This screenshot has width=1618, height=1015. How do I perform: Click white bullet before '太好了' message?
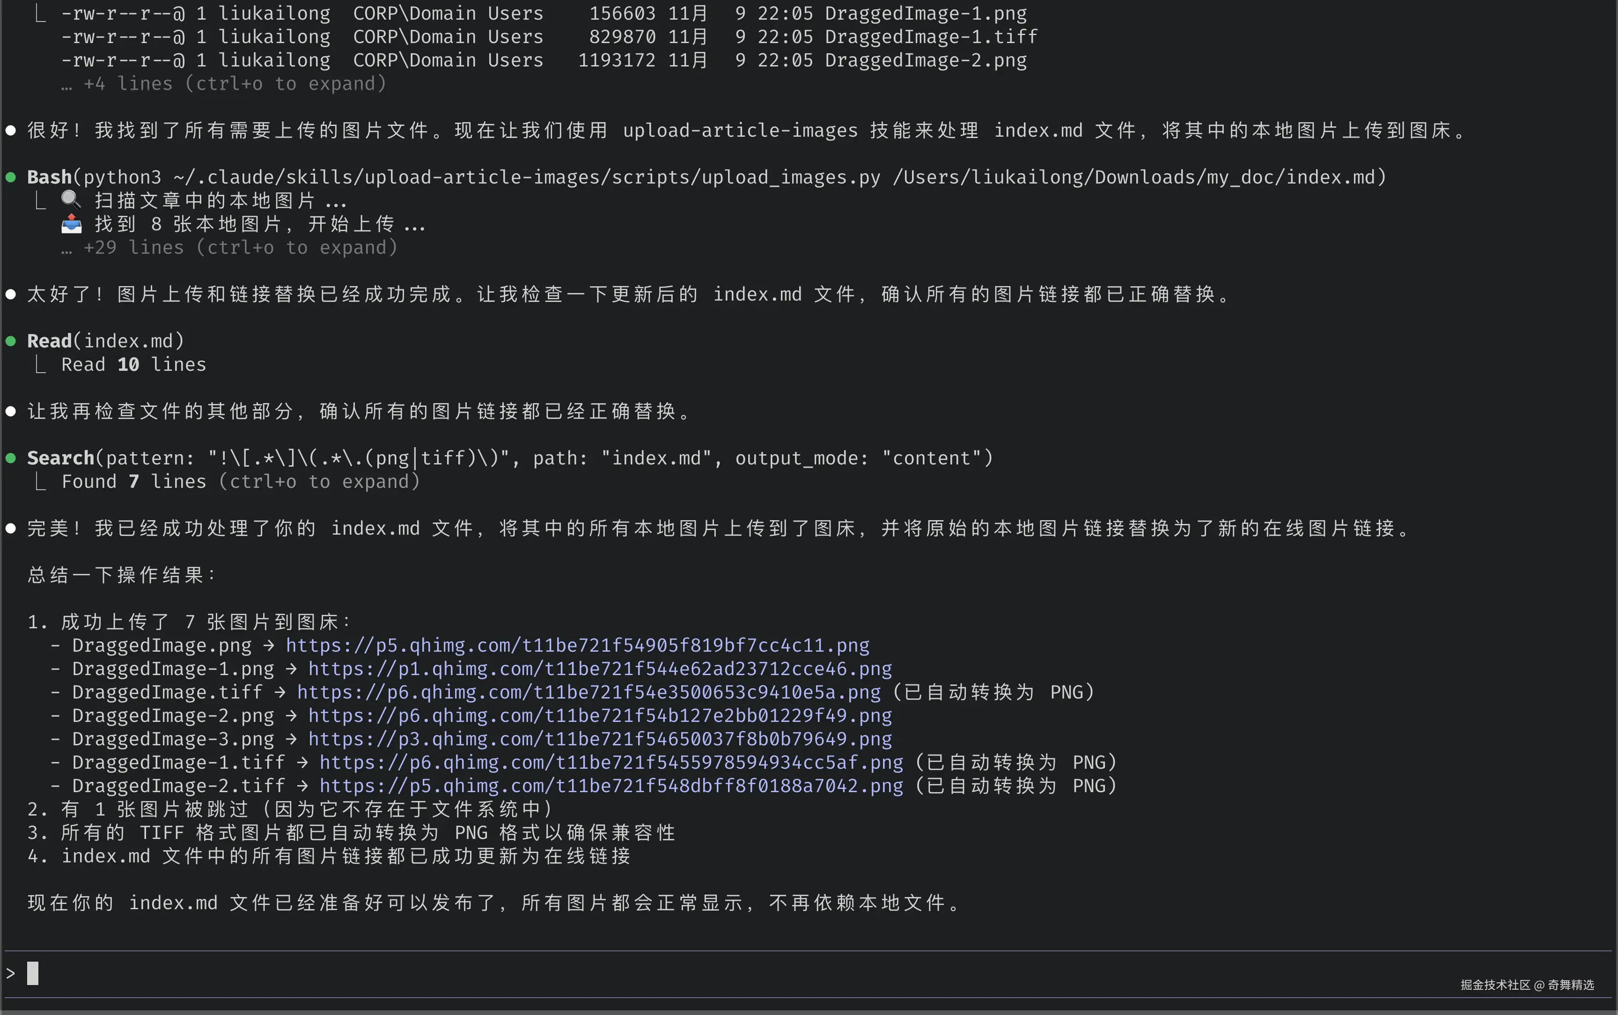click(x=11, y=294)
